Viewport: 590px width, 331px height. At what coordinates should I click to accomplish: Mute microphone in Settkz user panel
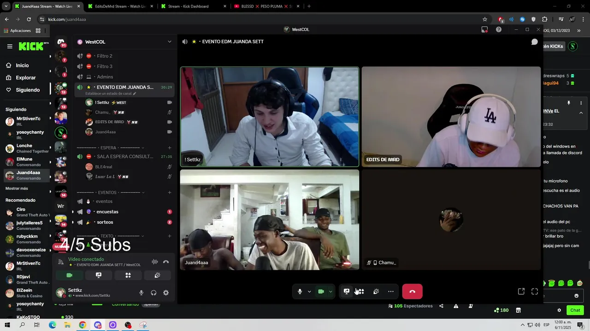point(141,293)
